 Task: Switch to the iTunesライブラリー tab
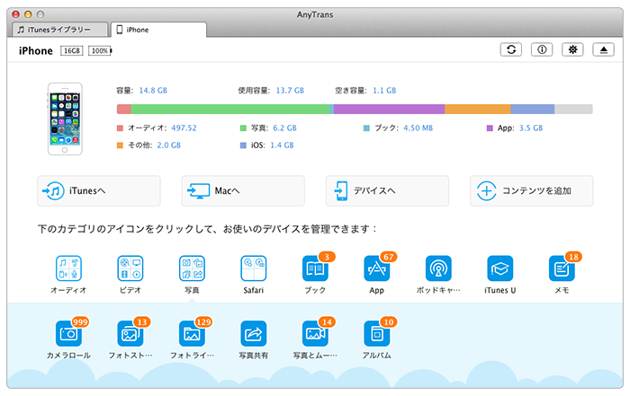[x=60, y=30]
